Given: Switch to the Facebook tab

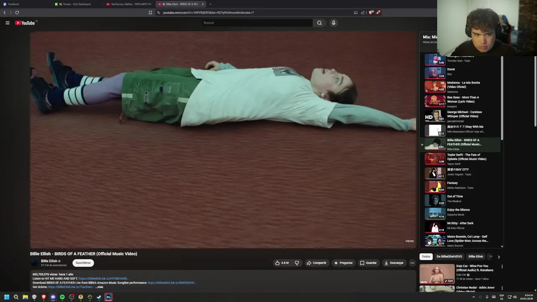Looking at the screenshot, I should (25, 4).
